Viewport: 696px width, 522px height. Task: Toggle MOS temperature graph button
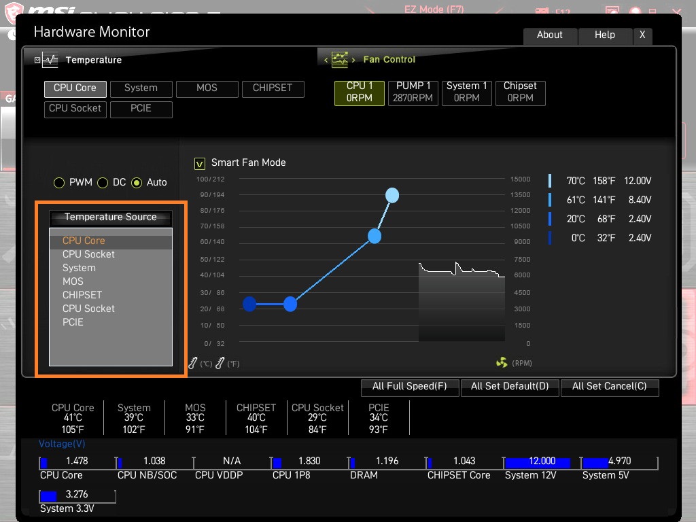coord(207,89)
